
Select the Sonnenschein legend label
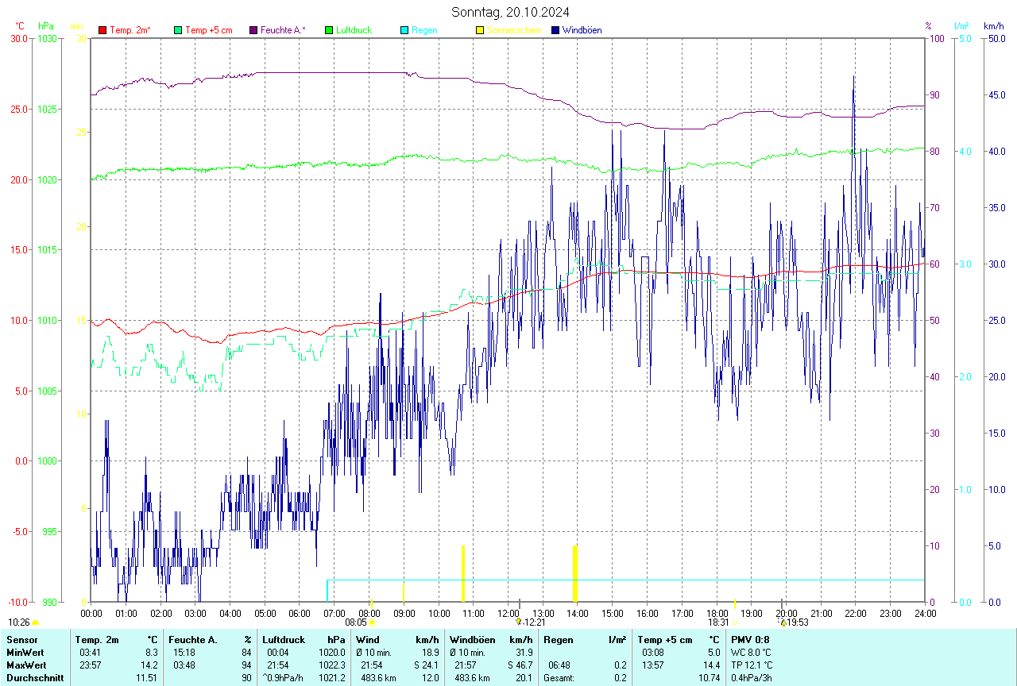[514, 30]
